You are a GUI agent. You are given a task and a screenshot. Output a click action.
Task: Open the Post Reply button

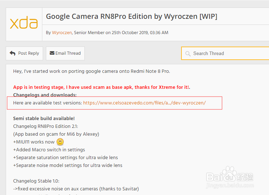tap(24, 53)
